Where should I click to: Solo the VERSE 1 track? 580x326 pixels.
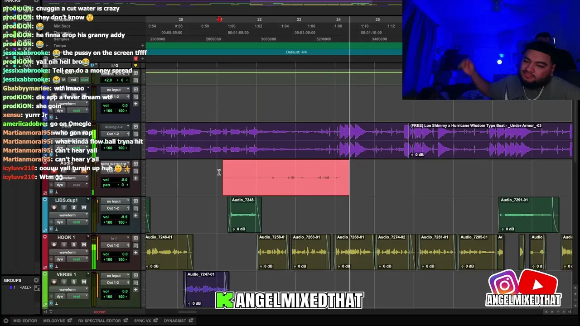tap(74, 282)
